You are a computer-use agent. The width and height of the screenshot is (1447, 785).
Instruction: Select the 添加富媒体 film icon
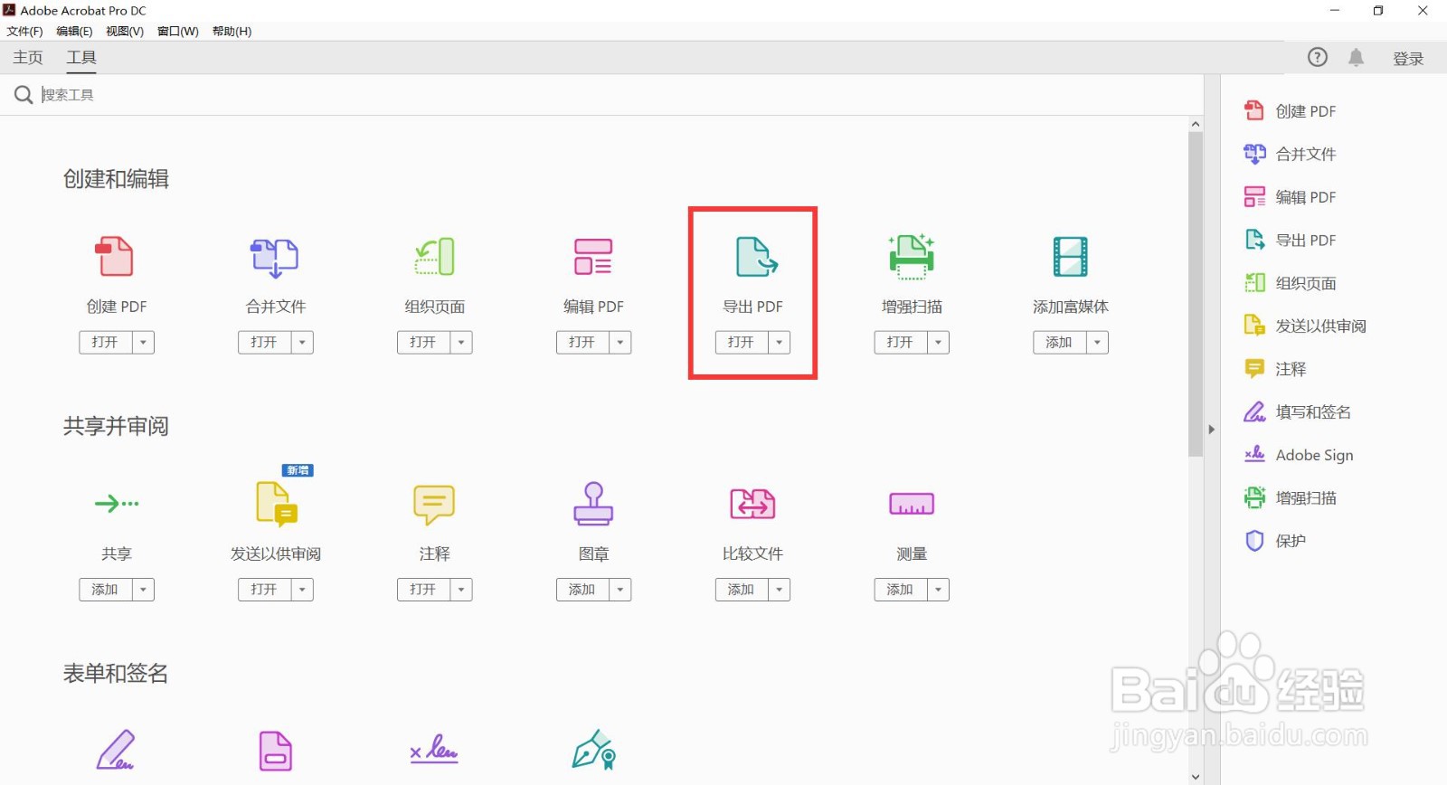(x=1071, y=257)
